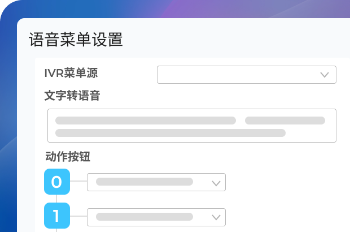The width and height of the screenshot is (350, 232).
Task: Click the 语音菜单设置 heading
Action: click(x=76, y=40)
